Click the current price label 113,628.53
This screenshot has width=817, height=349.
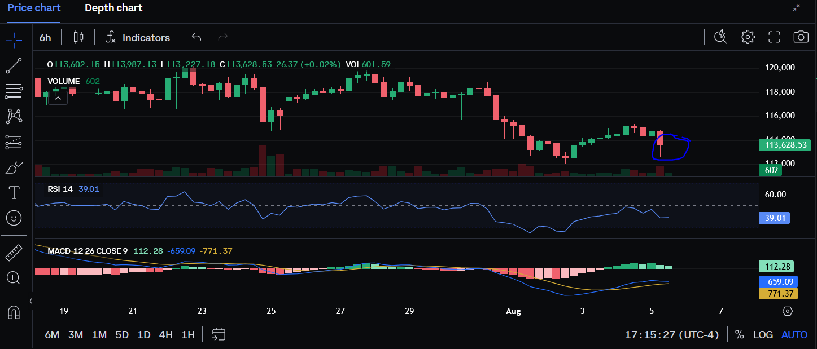[785, 145]
